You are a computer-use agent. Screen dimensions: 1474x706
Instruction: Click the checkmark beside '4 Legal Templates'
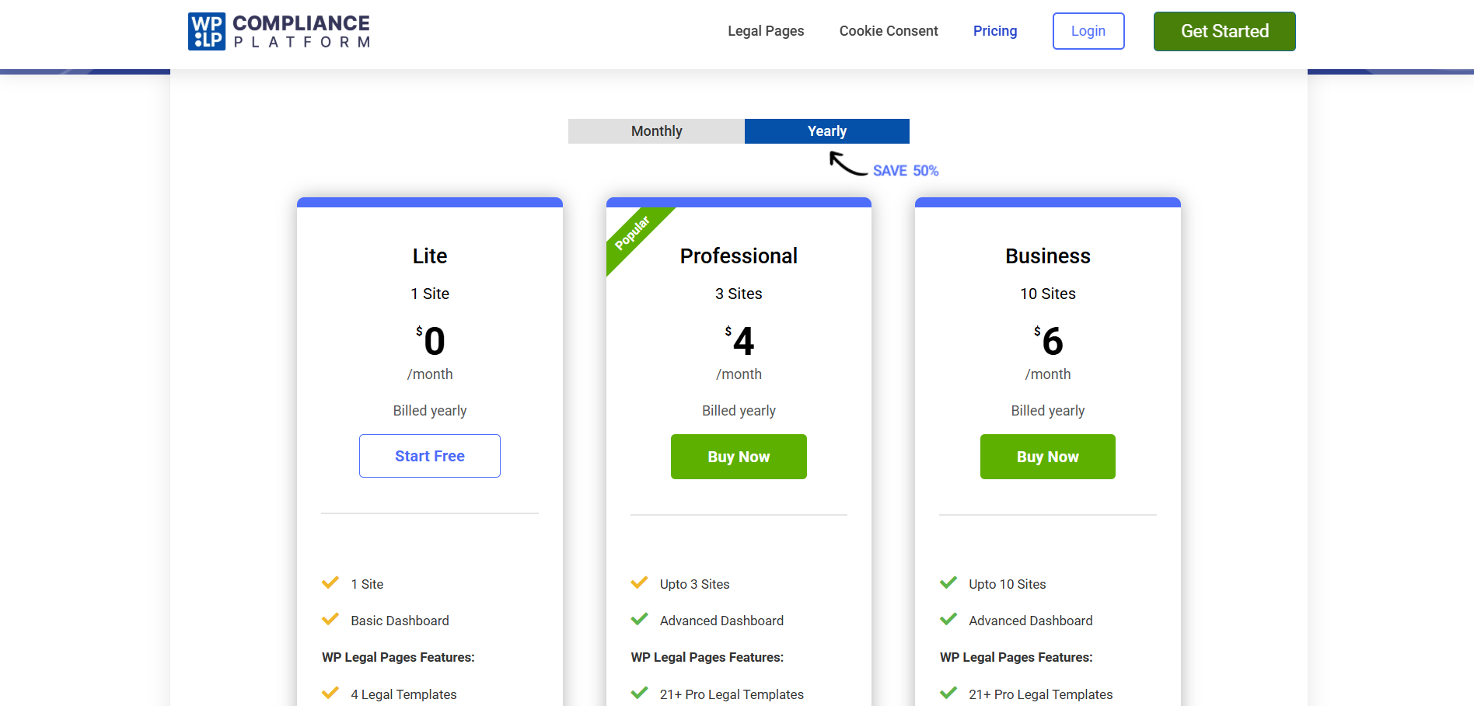(330, 692)
